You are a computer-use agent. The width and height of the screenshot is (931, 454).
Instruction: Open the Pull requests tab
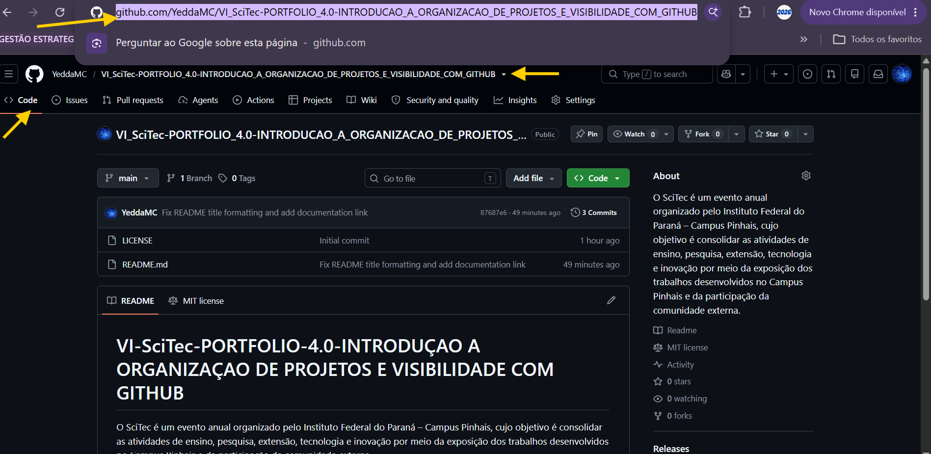click(x=133, y=100)
